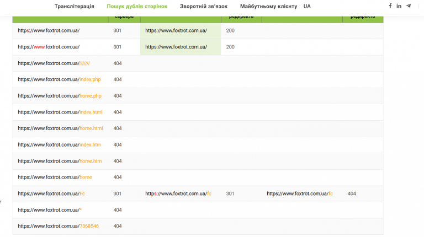Open Майбутньому клієнту menu item
This screenshot has height=237, width=424.
point(268,6)
